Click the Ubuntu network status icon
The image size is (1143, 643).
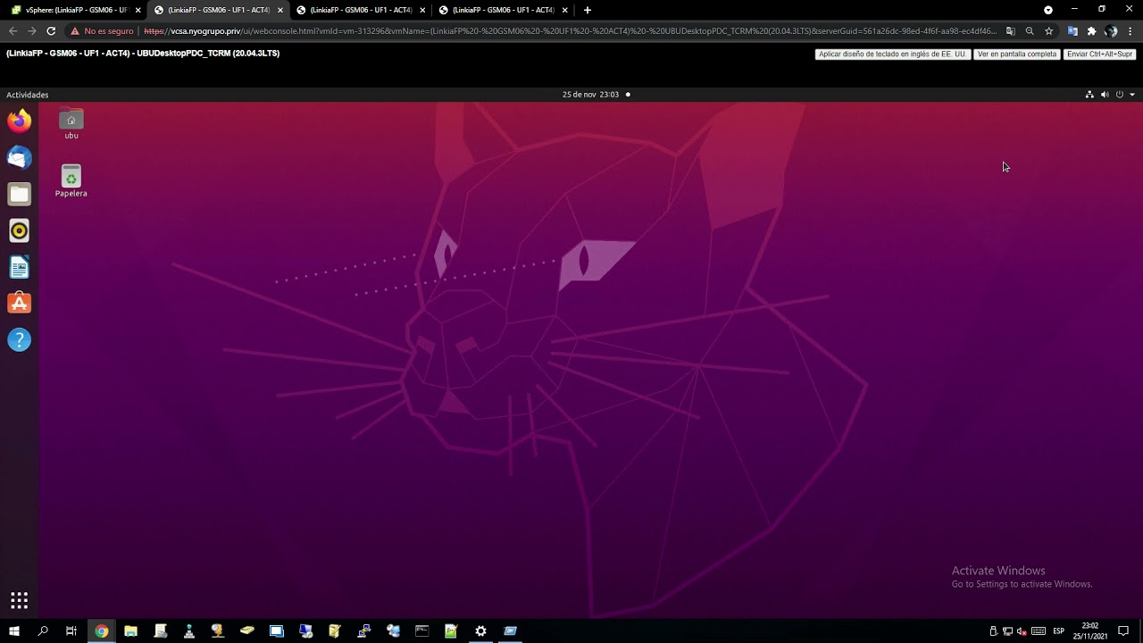(x=1089, y=95)
